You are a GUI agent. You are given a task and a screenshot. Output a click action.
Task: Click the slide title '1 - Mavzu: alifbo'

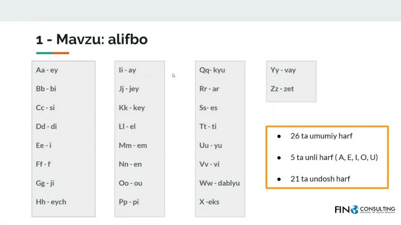pos(92,40)
